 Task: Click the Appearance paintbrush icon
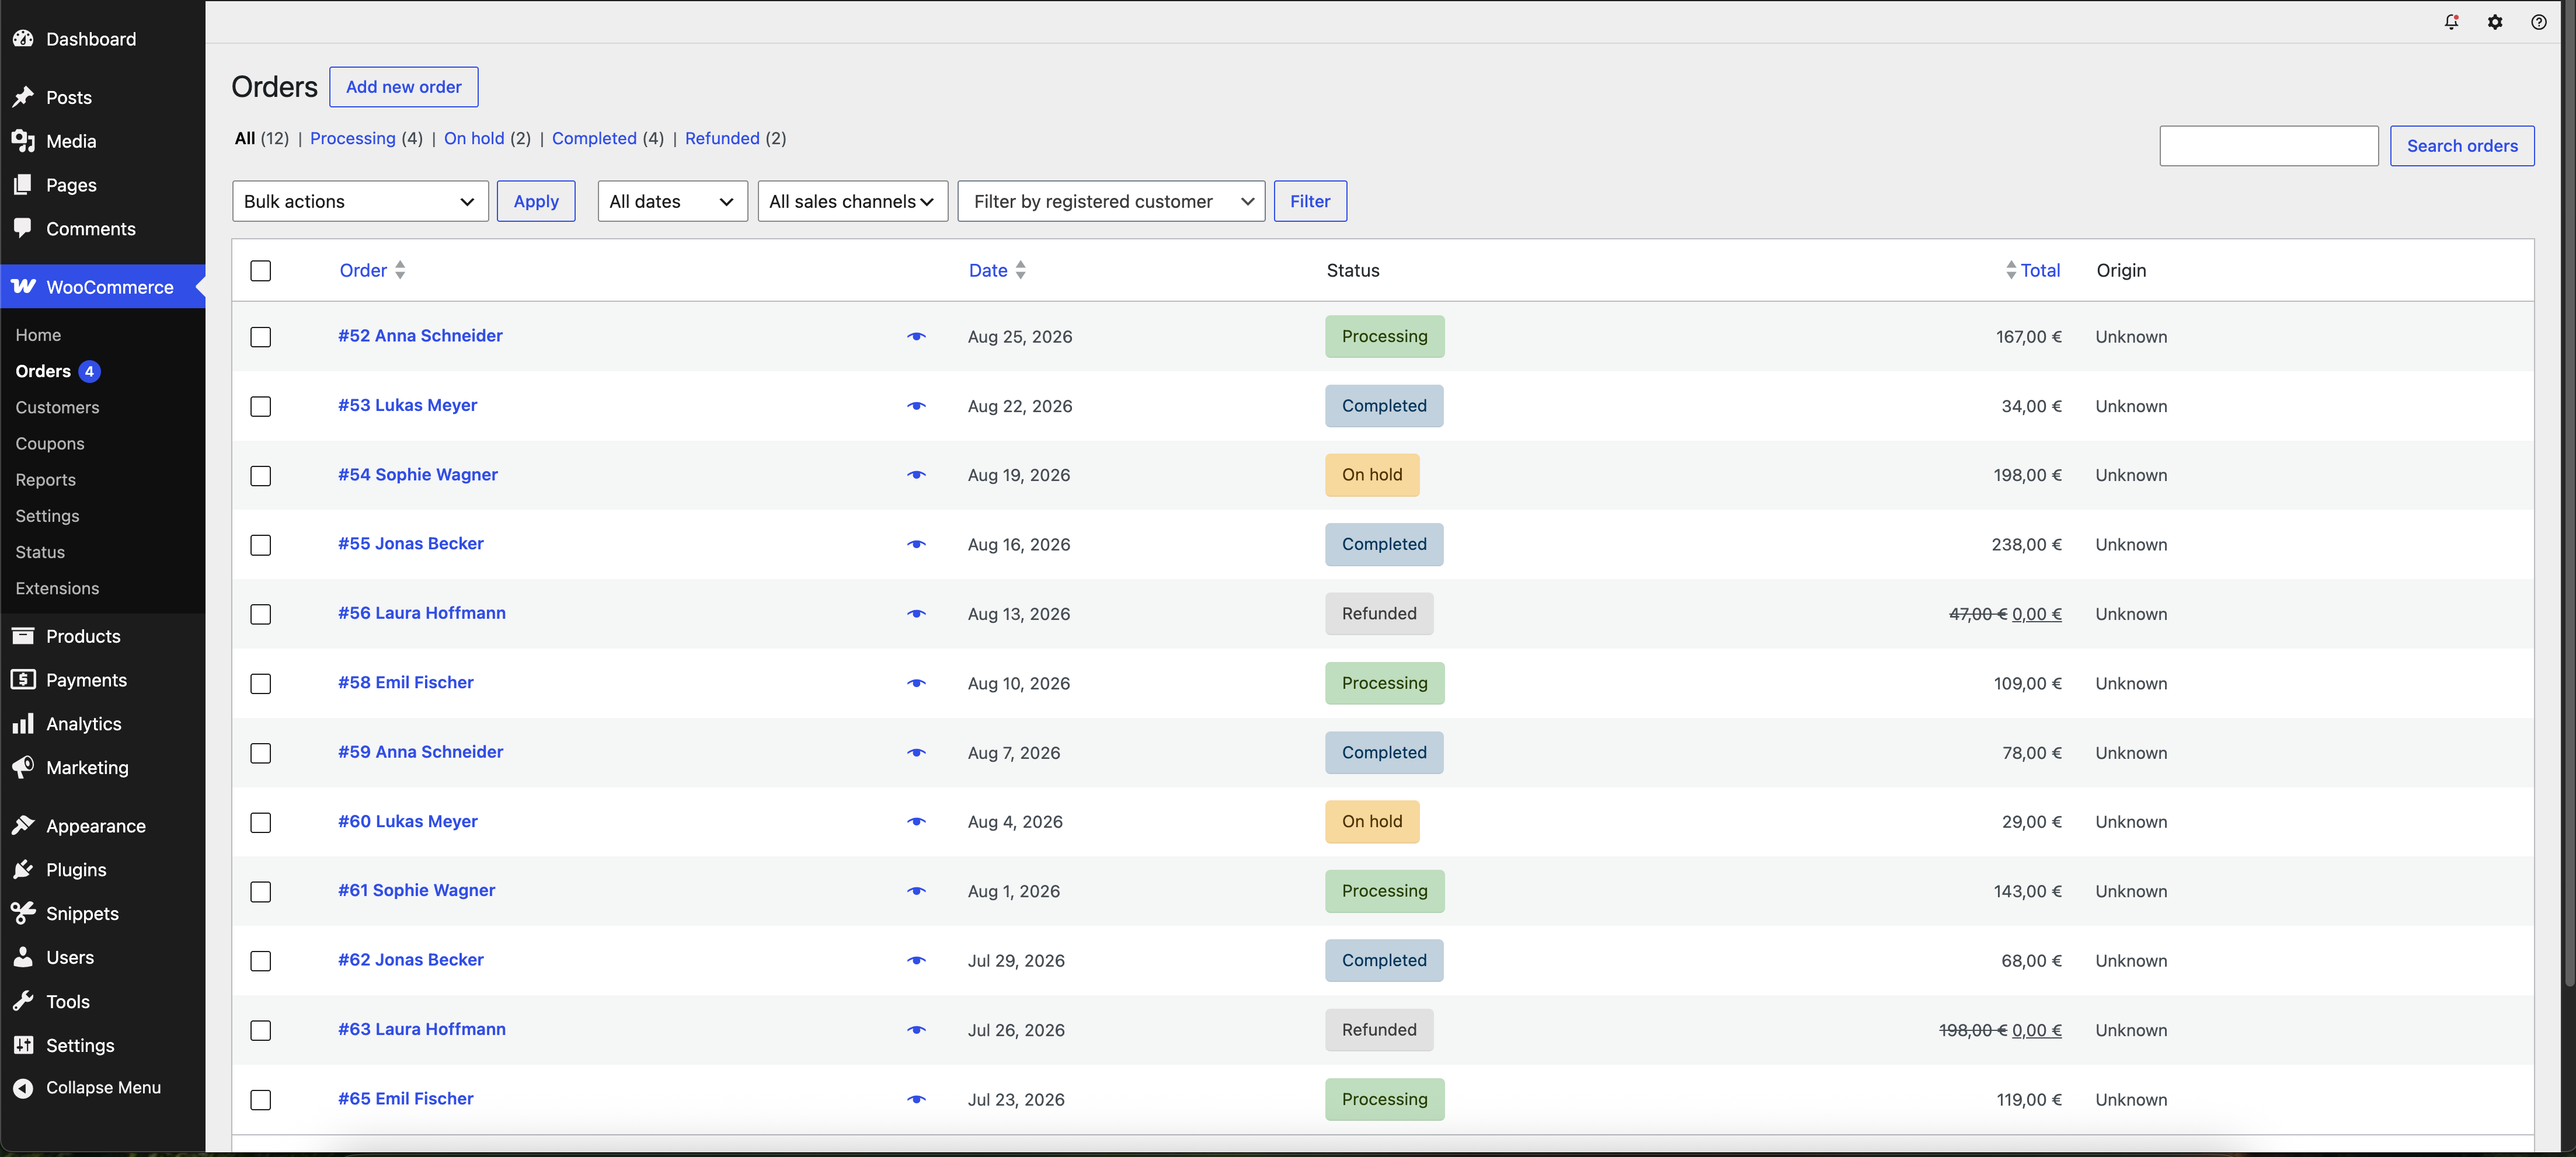point(23,826)
